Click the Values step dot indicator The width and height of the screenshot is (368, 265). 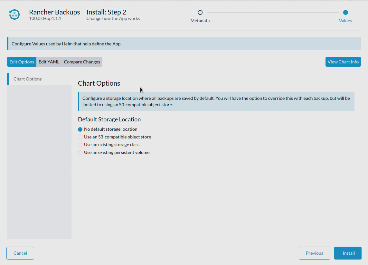[345, 12]
